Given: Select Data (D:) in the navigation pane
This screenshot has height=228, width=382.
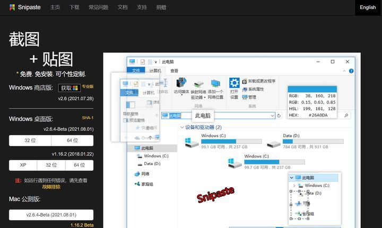Looking at the screenshot, I should [x=152, y=163].
